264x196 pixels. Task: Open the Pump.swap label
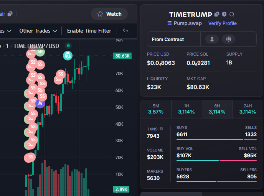188,23
